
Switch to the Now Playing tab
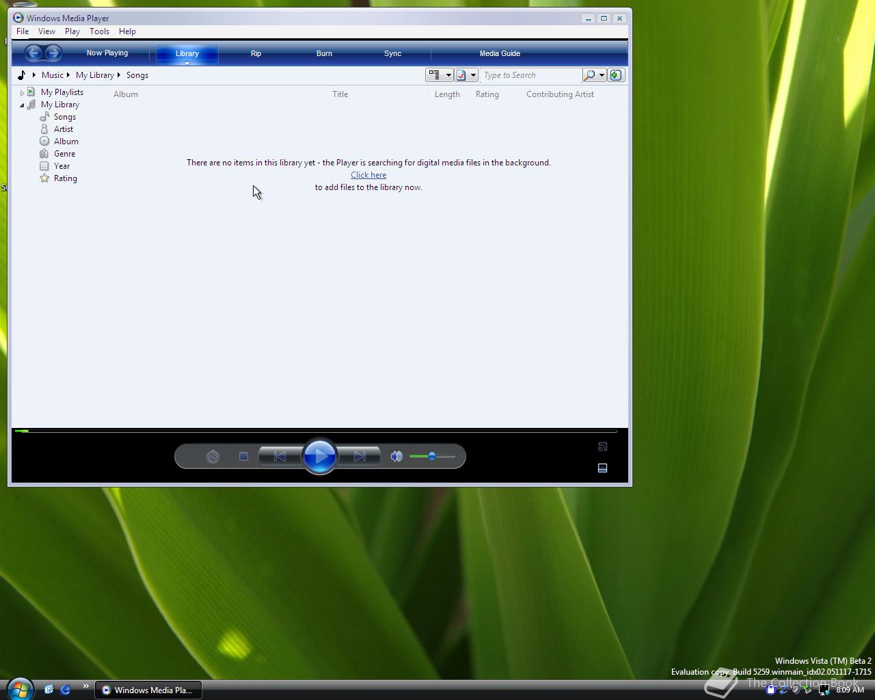pyautogui.click(x=107, y=53)
